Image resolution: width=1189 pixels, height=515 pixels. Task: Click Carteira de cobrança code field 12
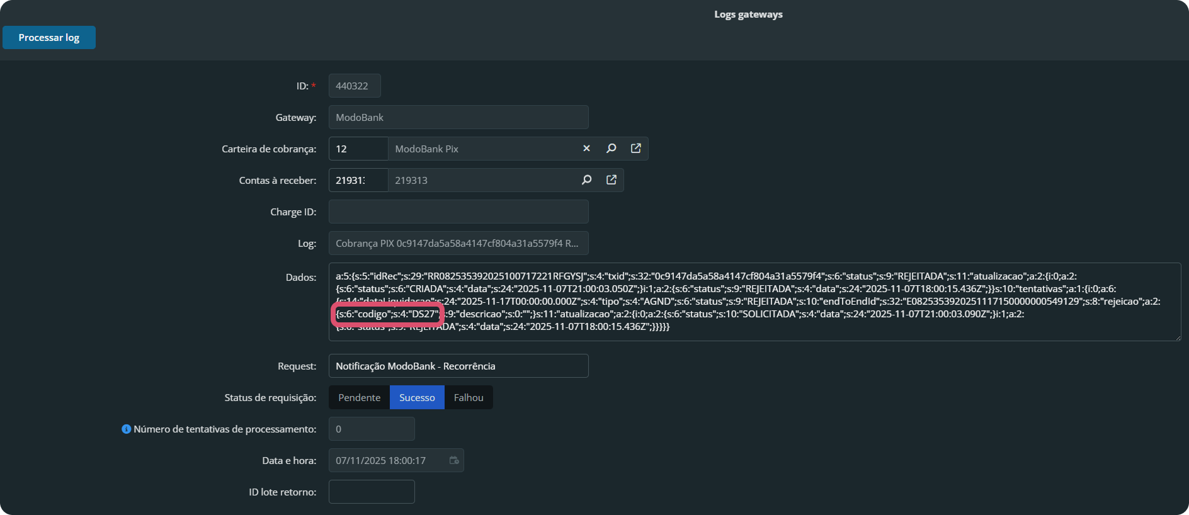click(358, 149)
